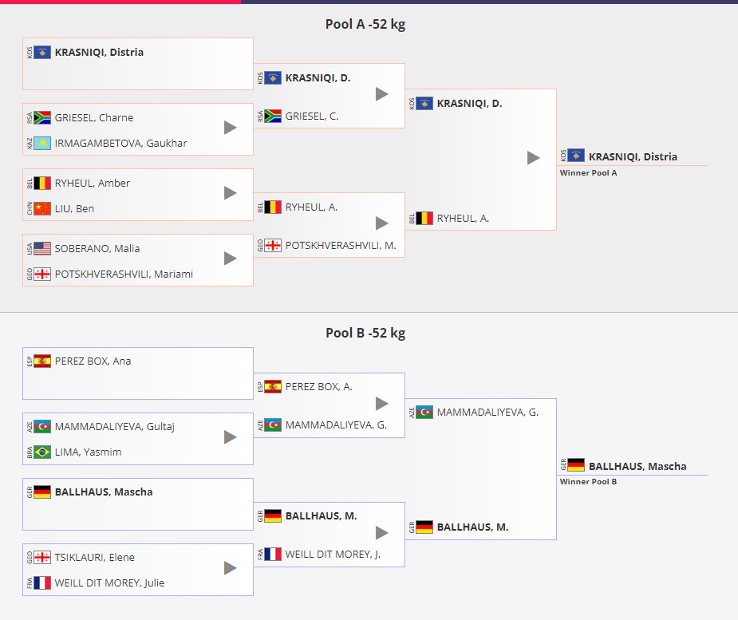The height and width of the screenshot is (620, 738).
Task: Open video of Ryheul A. vs Potskhverashvili M.
Action: [381, 223]
